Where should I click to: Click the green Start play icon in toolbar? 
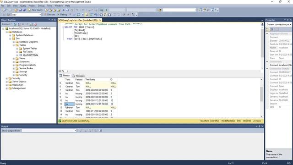click(106, 10)
